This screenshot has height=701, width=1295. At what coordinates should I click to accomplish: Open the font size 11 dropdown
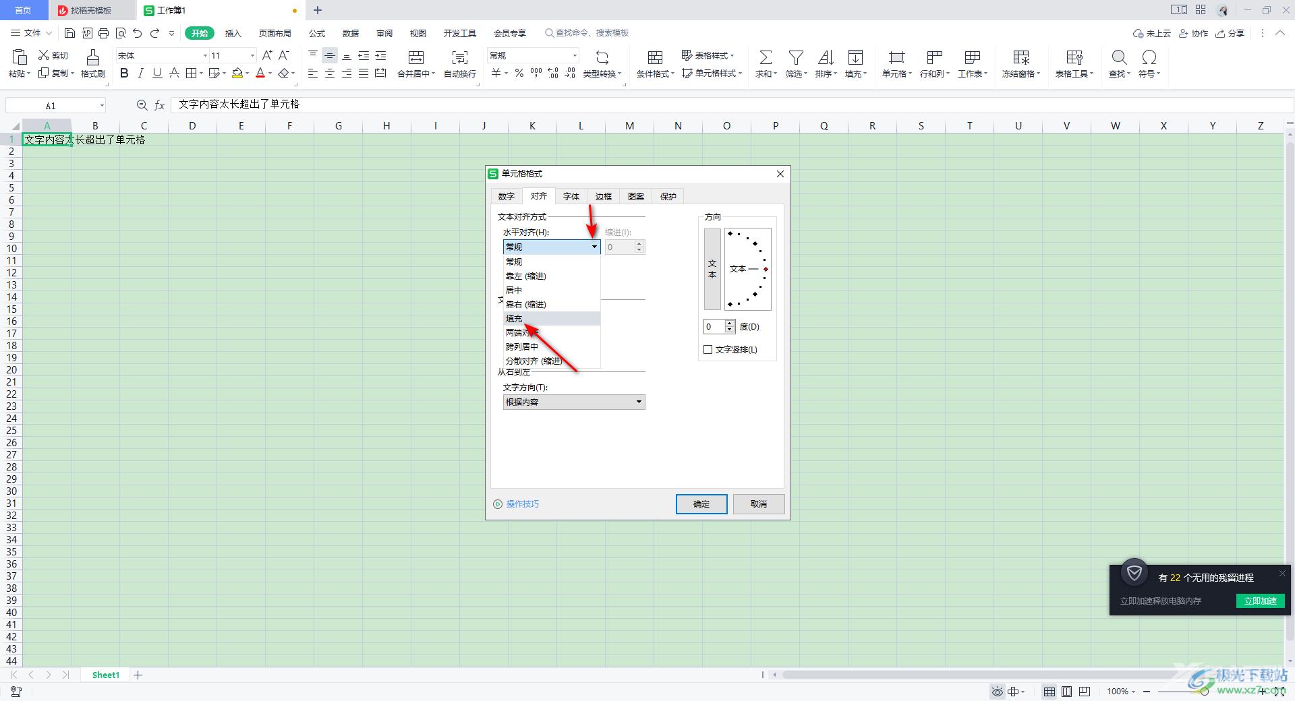click(x=252, y=55)
